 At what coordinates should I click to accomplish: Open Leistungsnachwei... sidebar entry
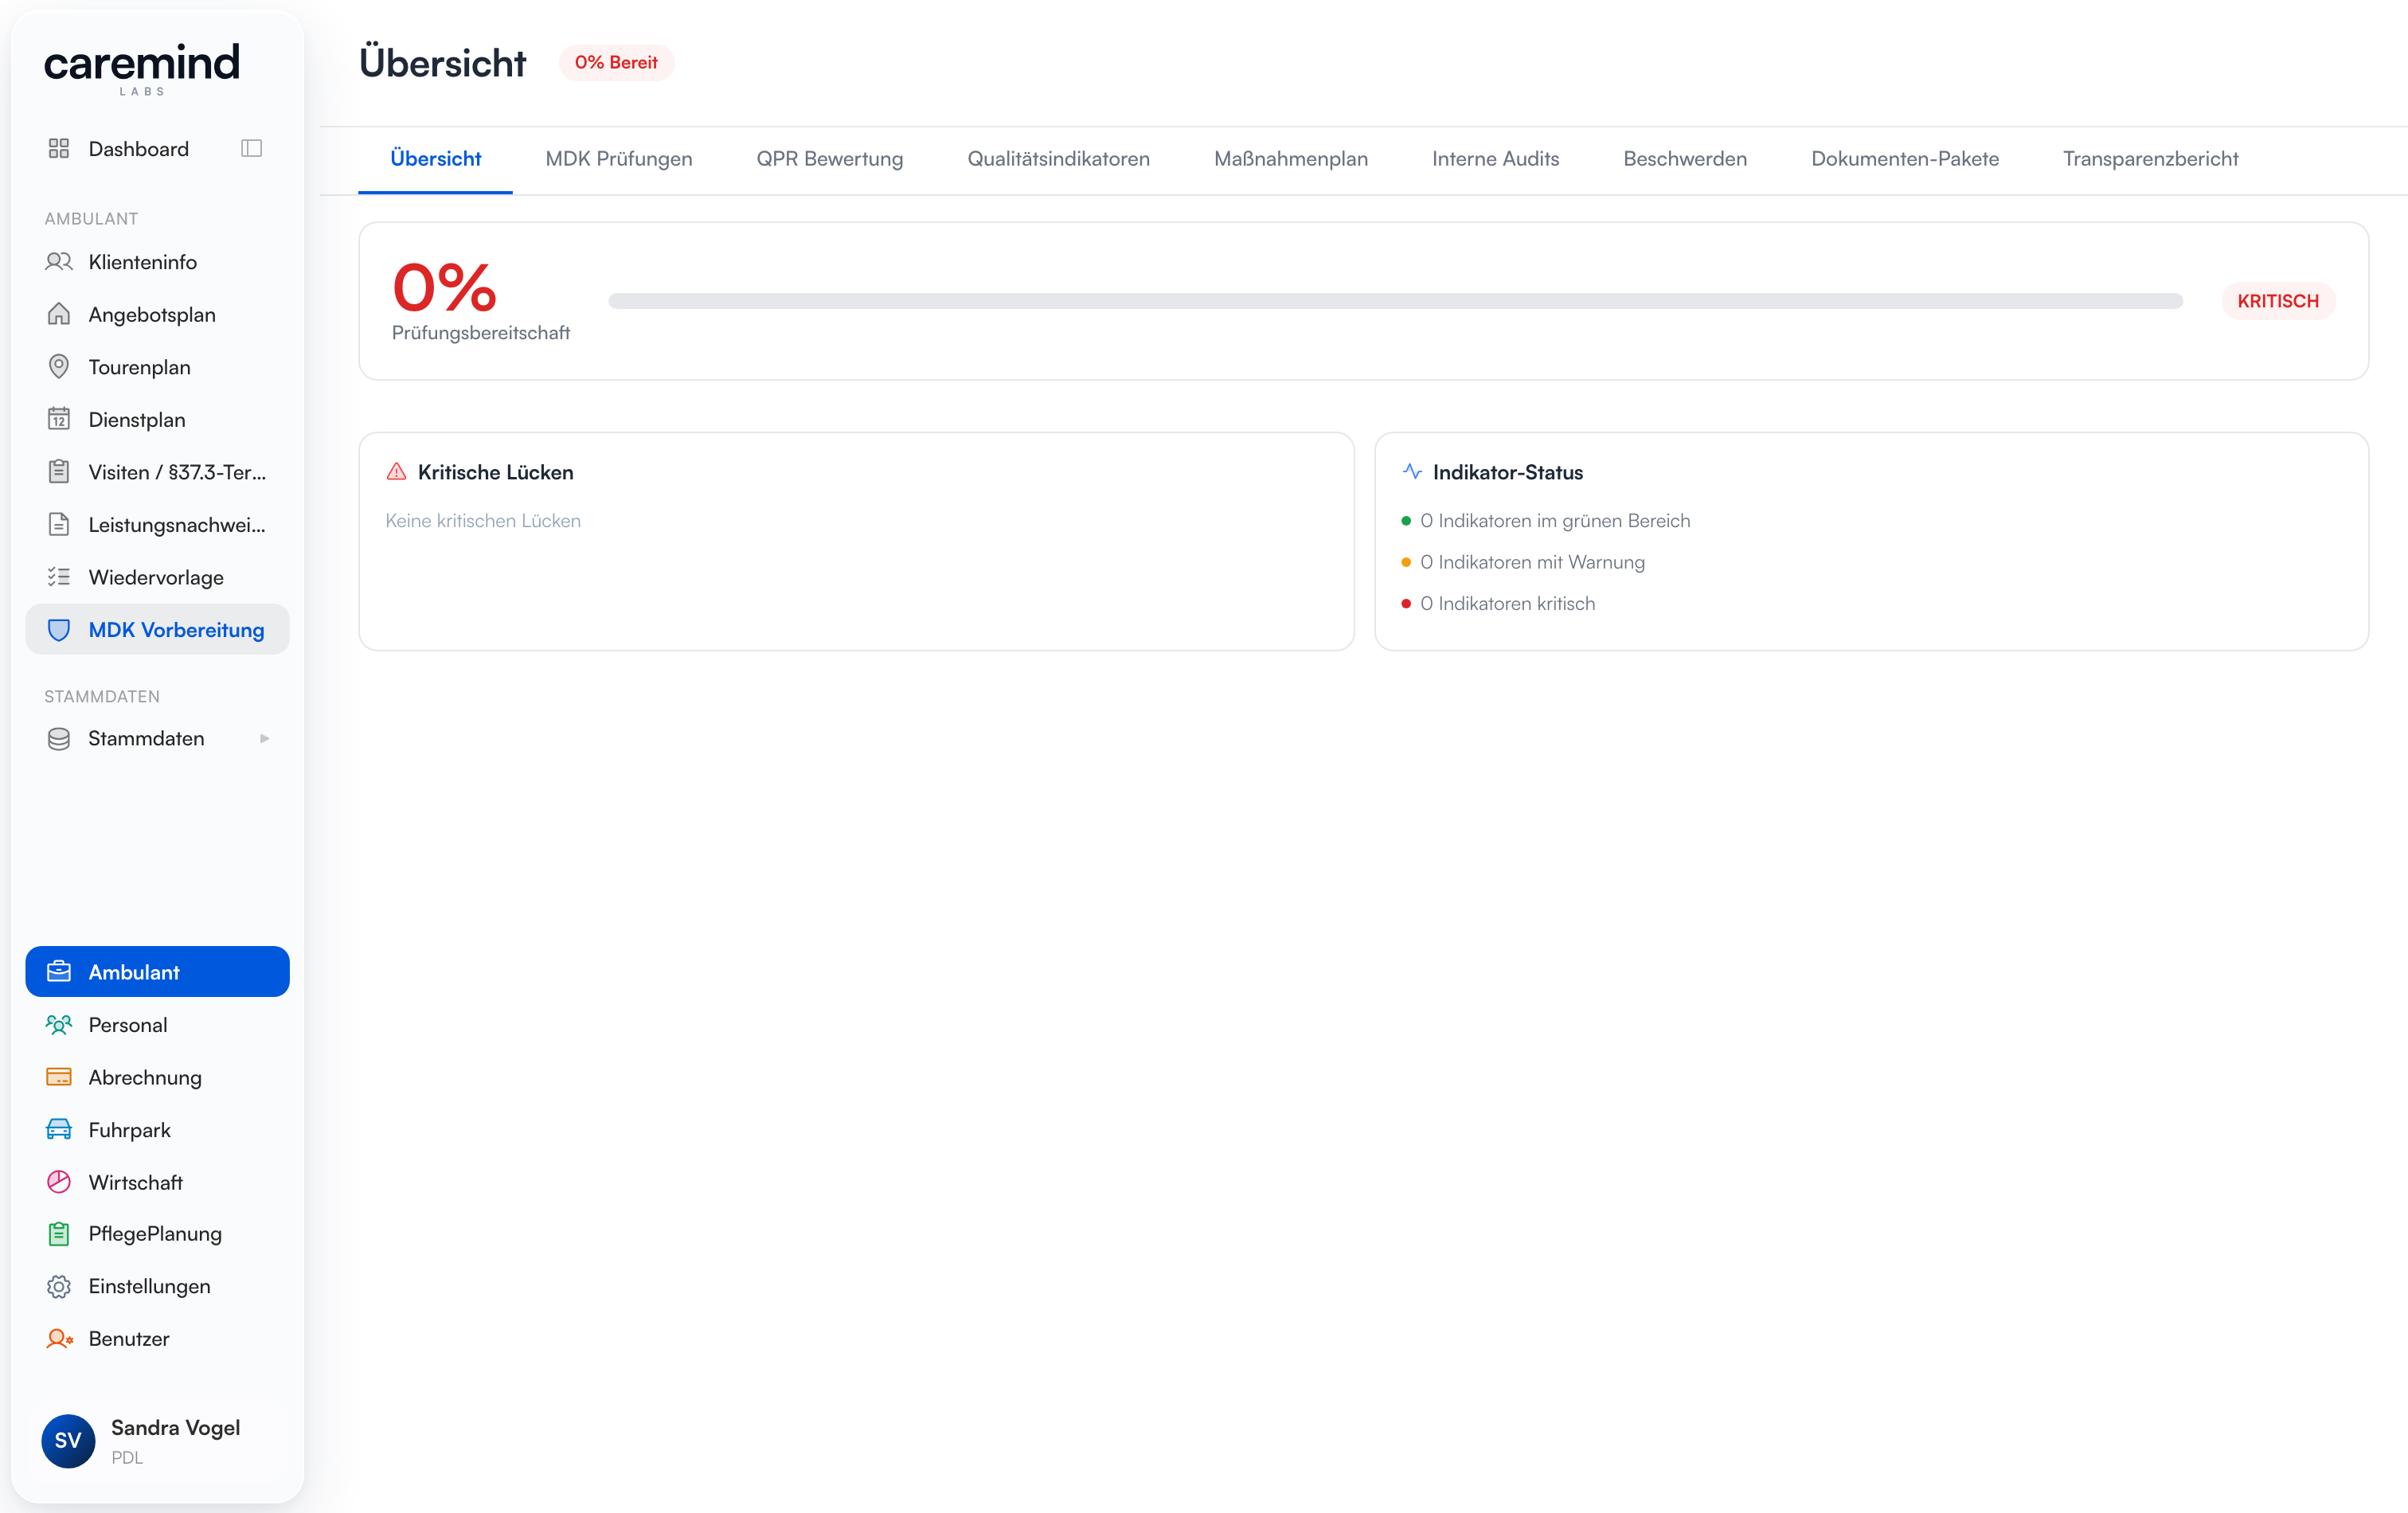point(158,524)
